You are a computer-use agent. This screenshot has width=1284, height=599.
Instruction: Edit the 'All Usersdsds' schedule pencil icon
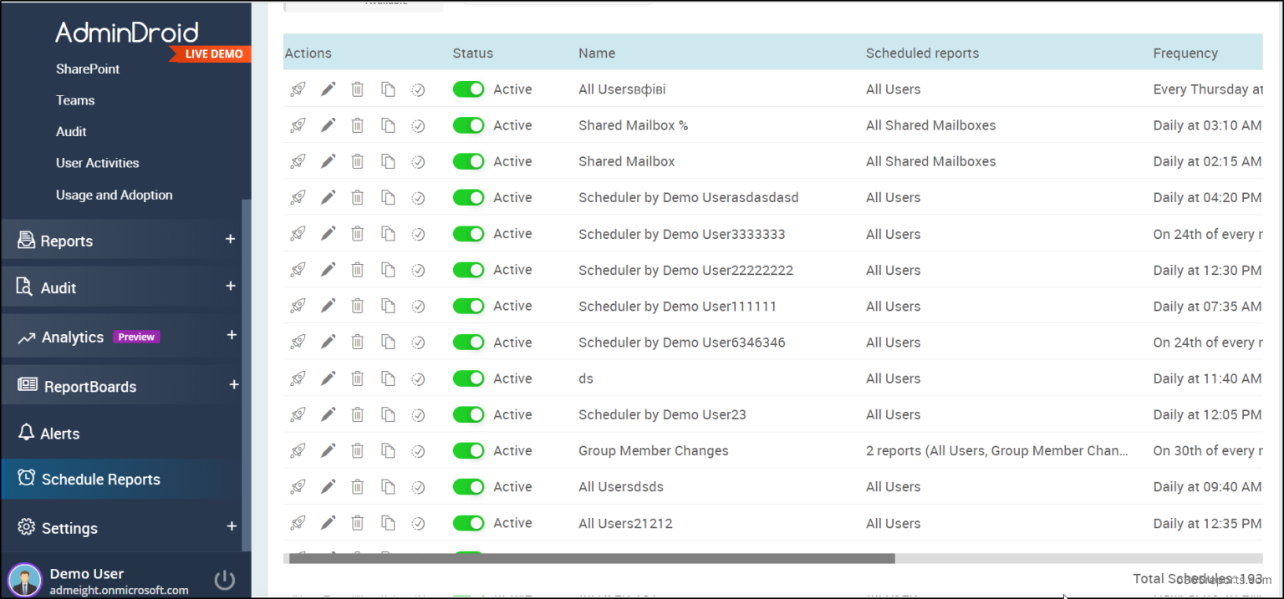coord(328,486)
